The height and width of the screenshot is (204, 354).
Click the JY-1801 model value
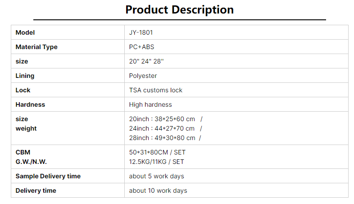click(x=141, y=32)
